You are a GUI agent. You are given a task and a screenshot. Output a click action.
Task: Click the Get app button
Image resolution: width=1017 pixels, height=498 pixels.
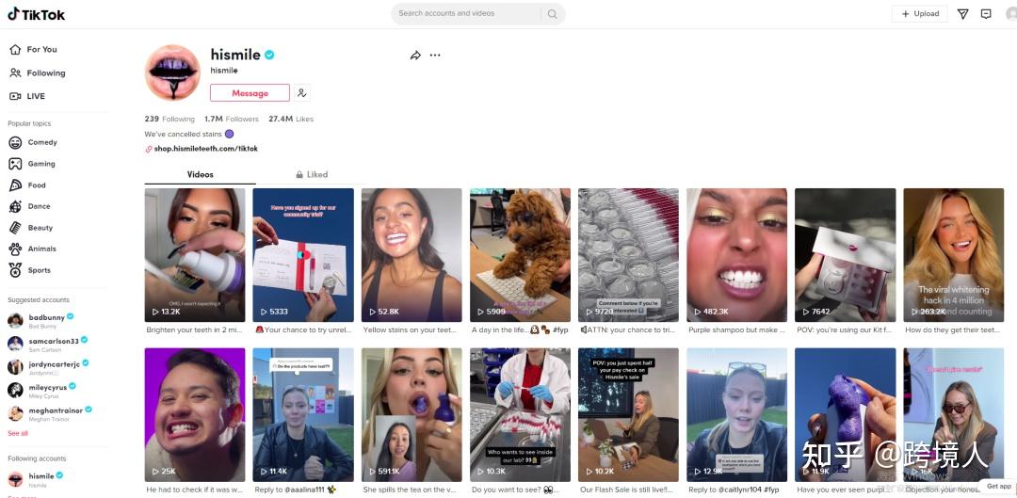point(998,487)
